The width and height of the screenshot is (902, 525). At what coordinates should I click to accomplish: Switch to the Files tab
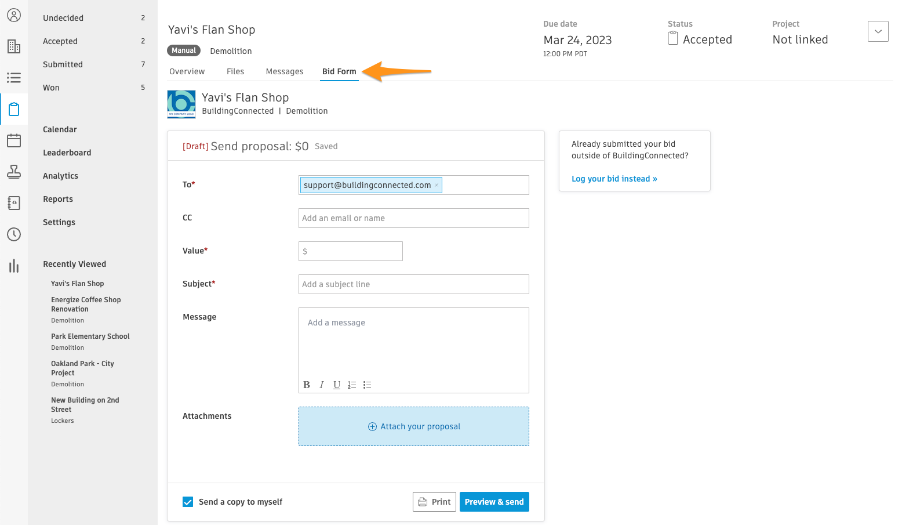(235, 71)
